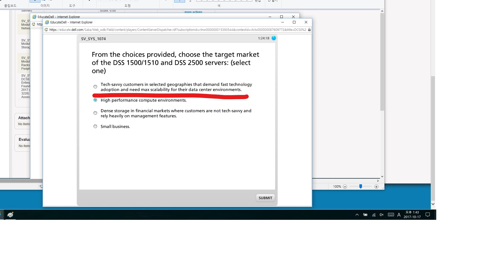The width and height of the screenshot is (495, 278).
Task: Click the Paint canvas scroll-down arrow
Action: click(x=382, y=177)
